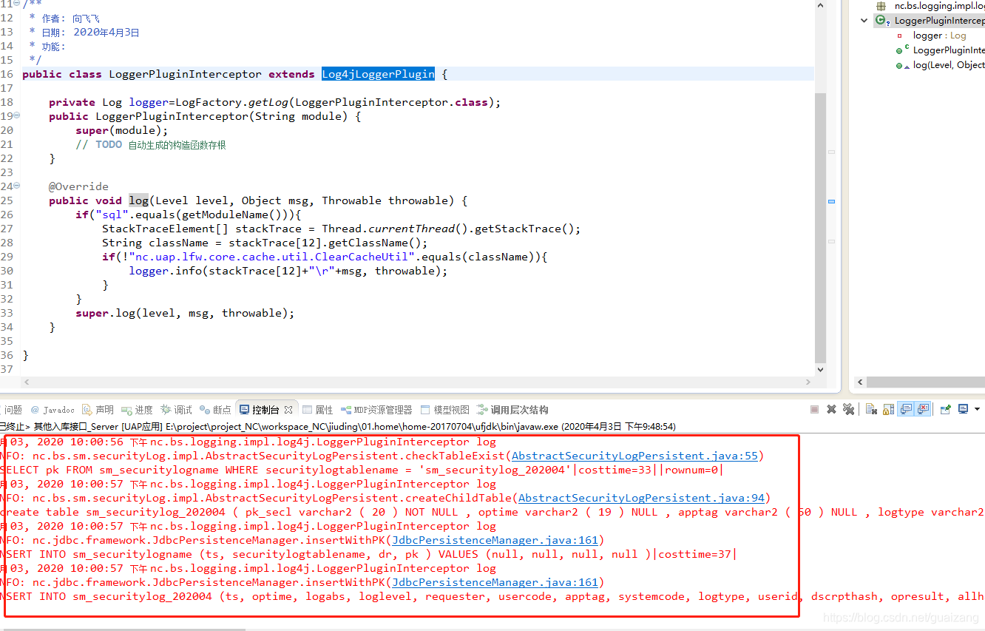This screenshot has width=985, height=631.
Task: Open the 调用层次结构 tab
Action: point(512,410)
